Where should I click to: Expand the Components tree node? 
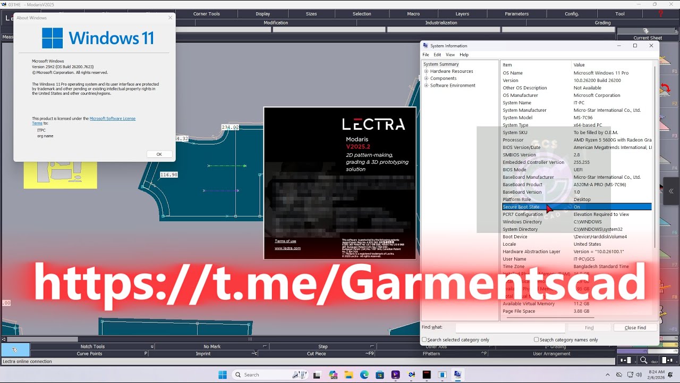coord(426,78)
